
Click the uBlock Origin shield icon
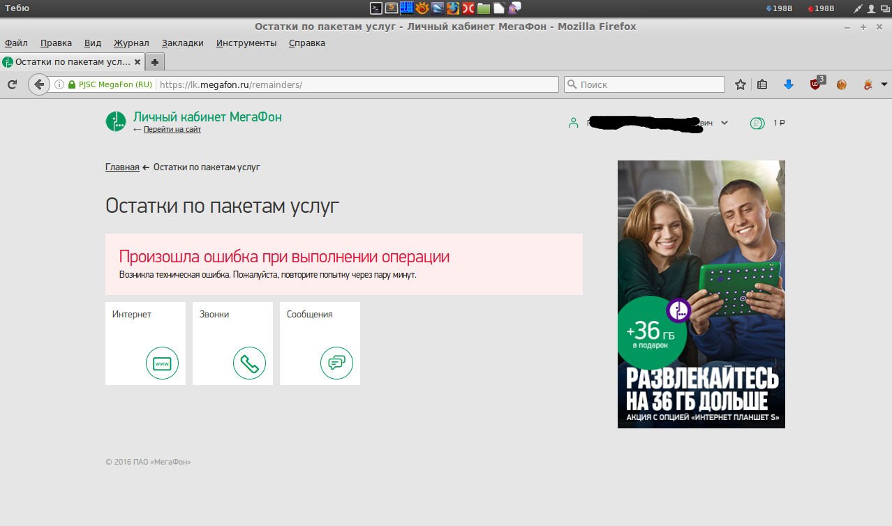(815, 84)
